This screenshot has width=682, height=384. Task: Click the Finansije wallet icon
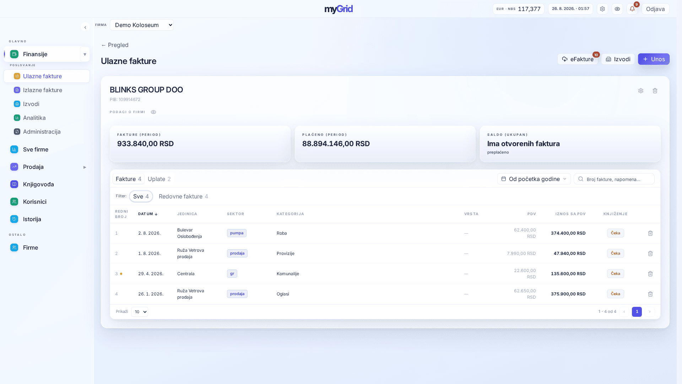coord(14,54)
